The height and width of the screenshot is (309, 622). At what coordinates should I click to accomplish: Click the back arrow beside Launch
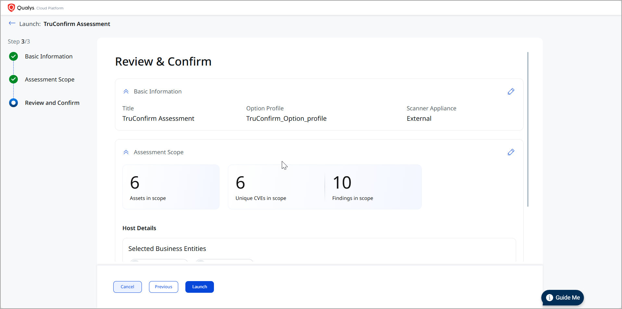(x=12, y=23)
